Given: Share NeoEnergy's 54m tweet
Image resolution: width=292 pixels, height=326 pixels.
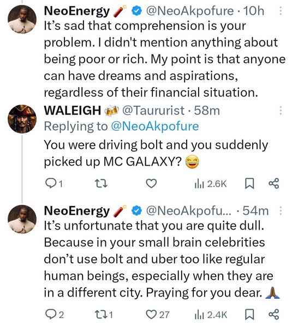Looking at the screenshot, I should (273, 315).
